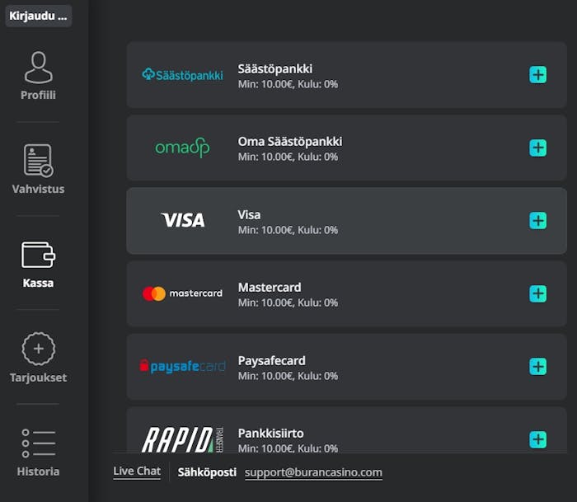
Task: Click the Rapid Transfer logo
Action: pyautogui.click(x=182, y=439)
